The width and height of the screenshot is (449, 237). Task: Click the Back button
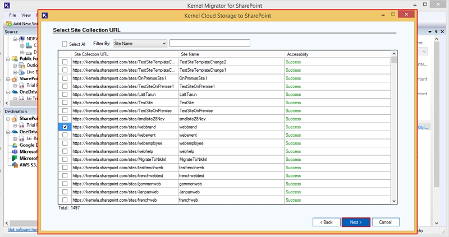click(327, 222)
